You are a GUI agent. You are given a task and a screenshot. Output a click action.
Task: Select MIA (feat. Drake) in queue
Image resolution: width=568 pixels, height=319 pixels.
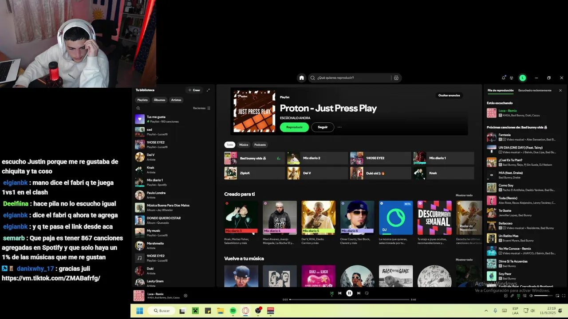coord(522,175)
